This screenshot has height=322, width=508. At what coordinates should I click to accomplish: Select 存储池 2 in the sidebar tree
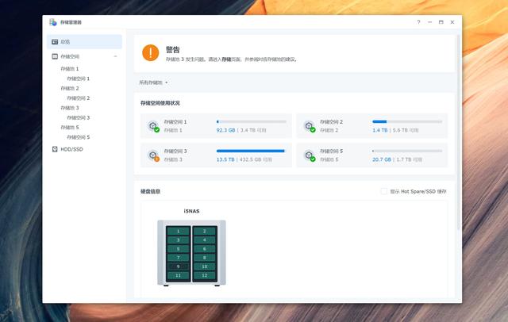click(x=70, y=88)
